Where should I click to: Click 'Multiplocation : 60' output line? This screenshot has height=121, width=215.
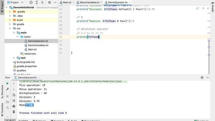pos(33,93)
